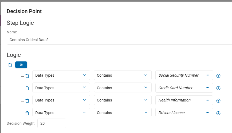
Task: Delete the Credit Card Number rule
Action: click(27, 88)
